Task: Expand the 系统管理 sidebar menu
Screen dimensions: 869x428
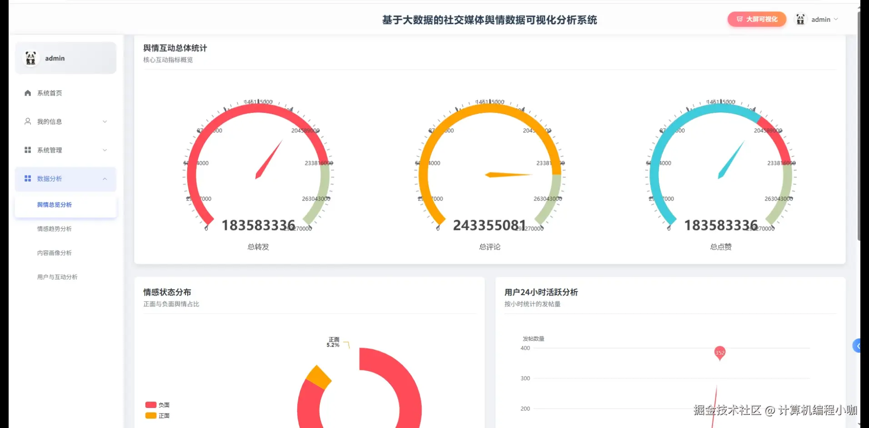Action: (x=65, y=150)
